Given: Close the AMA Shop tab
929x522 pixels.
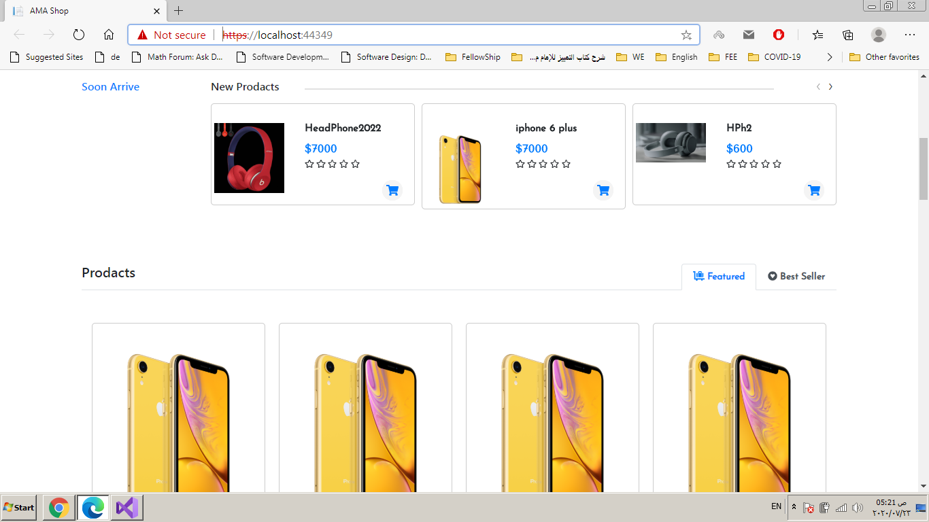Looking at the screenshot, I should [156, 11].
